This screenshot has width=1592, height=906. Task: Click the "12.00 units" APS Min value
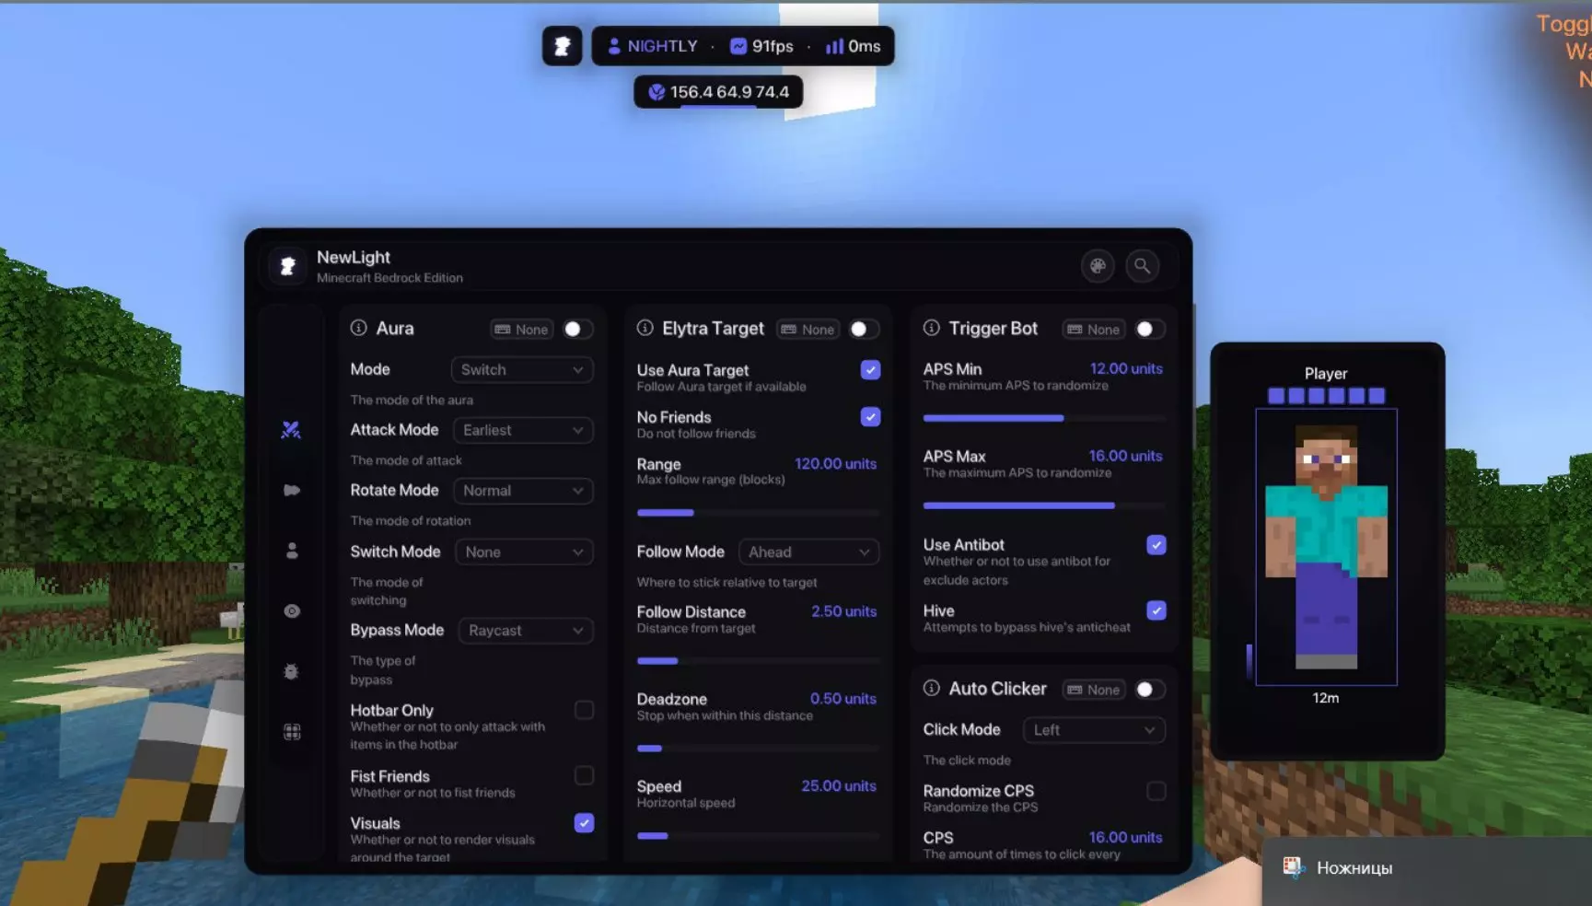1126,368
